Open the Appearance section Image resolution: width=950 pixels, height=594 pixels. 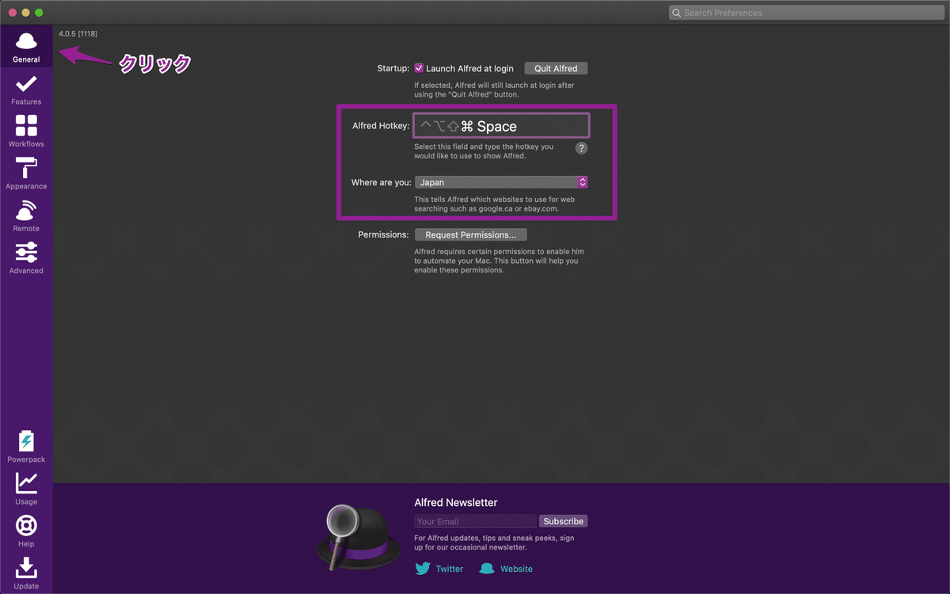point(26,173)
